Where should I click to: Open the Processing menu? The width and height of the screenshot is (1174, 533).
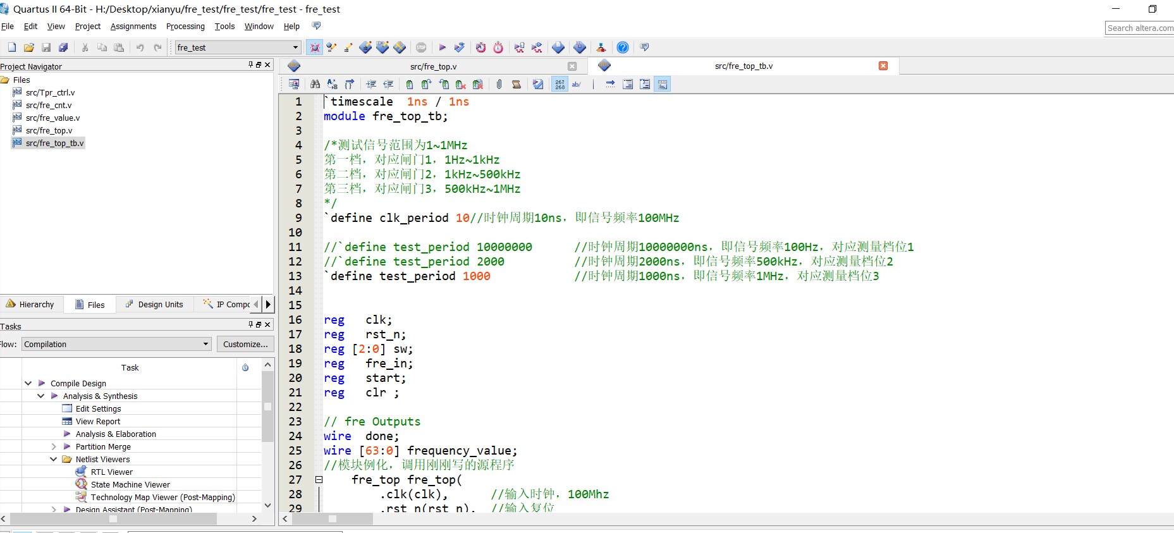[185, 26]
